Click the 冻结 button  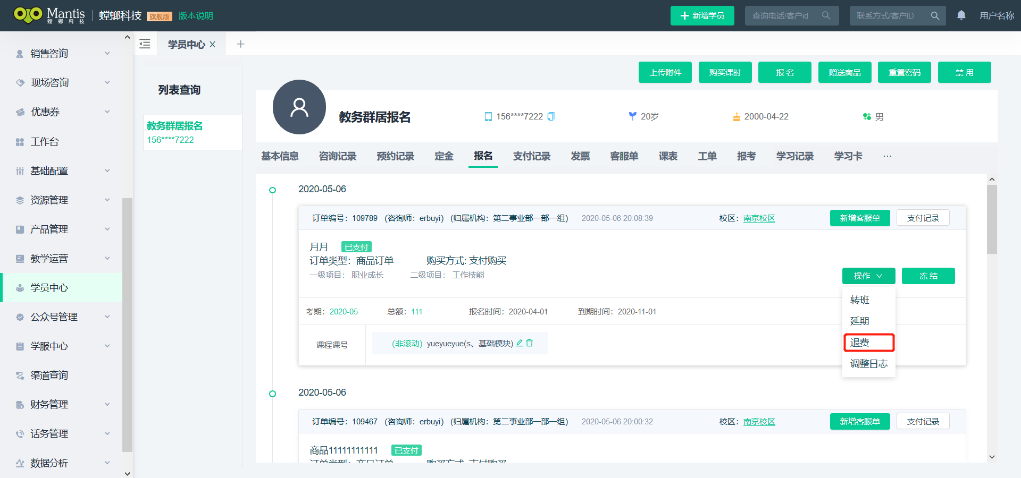click(928, 276)
